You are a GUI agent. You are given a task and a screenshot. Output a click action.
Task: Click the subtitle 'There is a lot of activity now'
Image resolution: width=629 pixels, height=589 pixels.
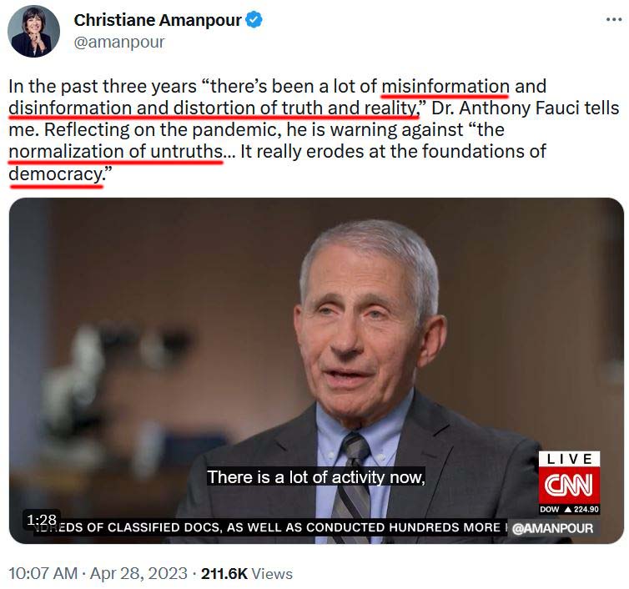(315, 477)
